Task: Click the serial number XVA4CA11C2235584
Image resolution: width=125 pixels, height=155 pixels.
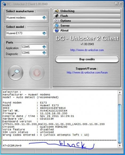Action: [54, 111]
